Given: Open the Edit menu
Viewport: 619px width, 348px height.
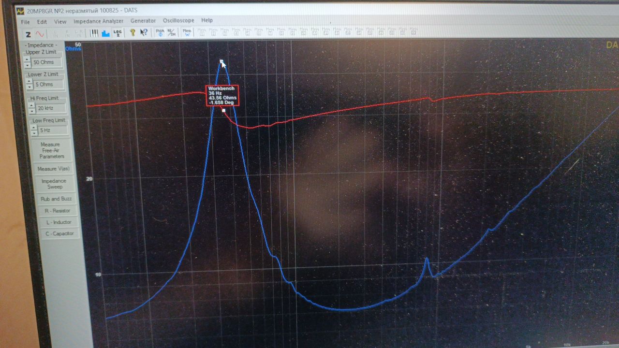Looking at the screenshot, I should [42, 22].
